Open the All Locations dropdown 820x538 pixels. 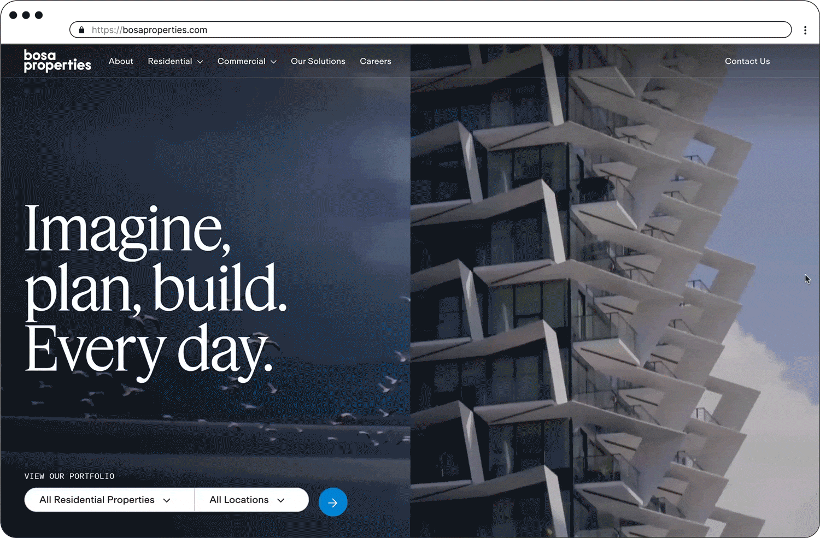pos(251,500)
